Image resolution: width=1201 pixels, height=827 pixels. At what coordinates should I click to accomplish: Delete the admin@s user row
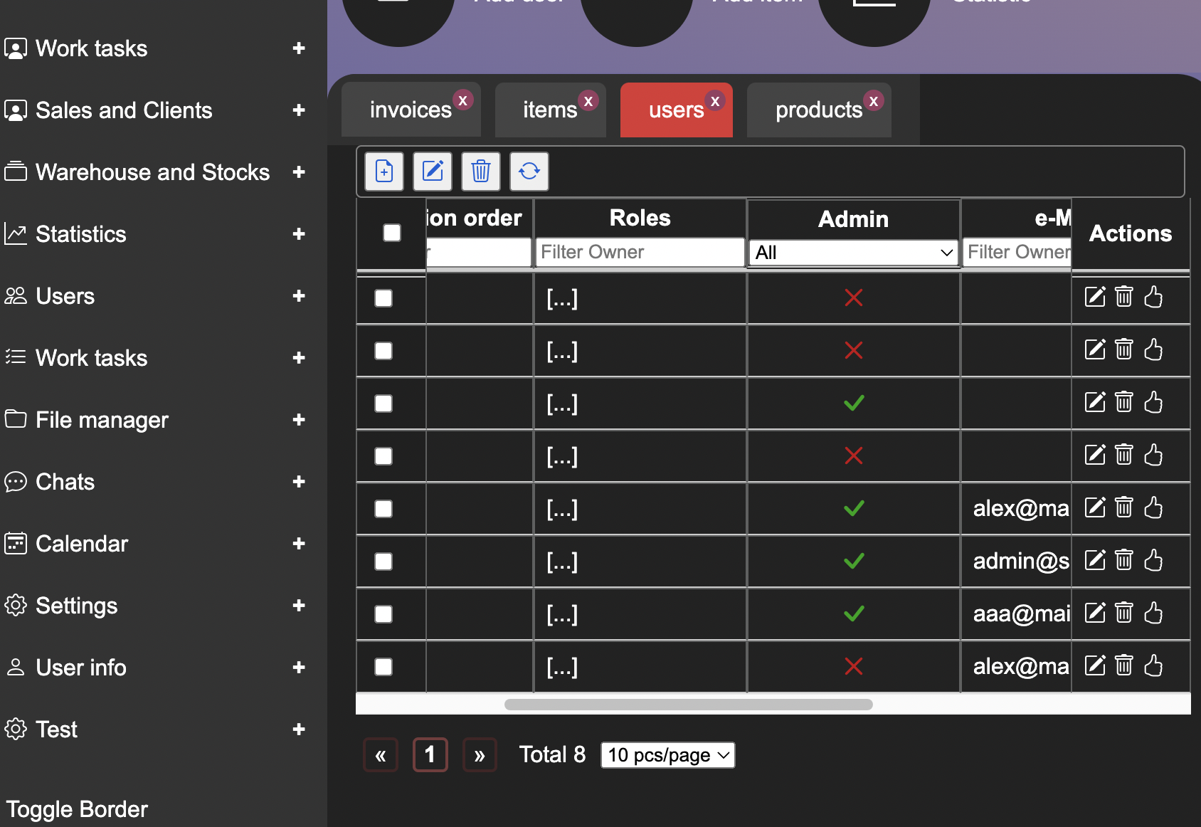pyautogui.click(x=1124, y=560)
